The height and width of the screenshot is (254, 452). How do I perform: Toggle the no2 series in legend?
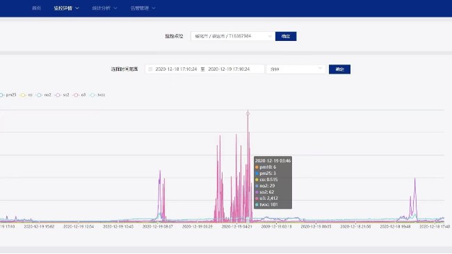pyautogui.click(x=44, y=95)
